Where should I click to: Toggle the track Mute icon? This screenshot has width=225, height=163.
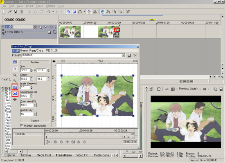click(x=51, y=27)
